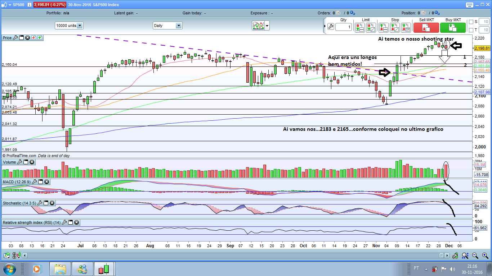Maximize the MACD panel
This screenshot has width=492, height=276.
[x=41, y=182]
